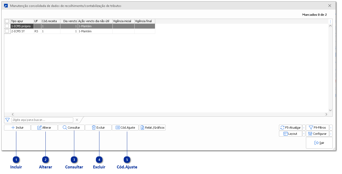Screen dimensions: 342x174
Task: Open the F9-Filtros filter panel
Action: coord(317,128)
